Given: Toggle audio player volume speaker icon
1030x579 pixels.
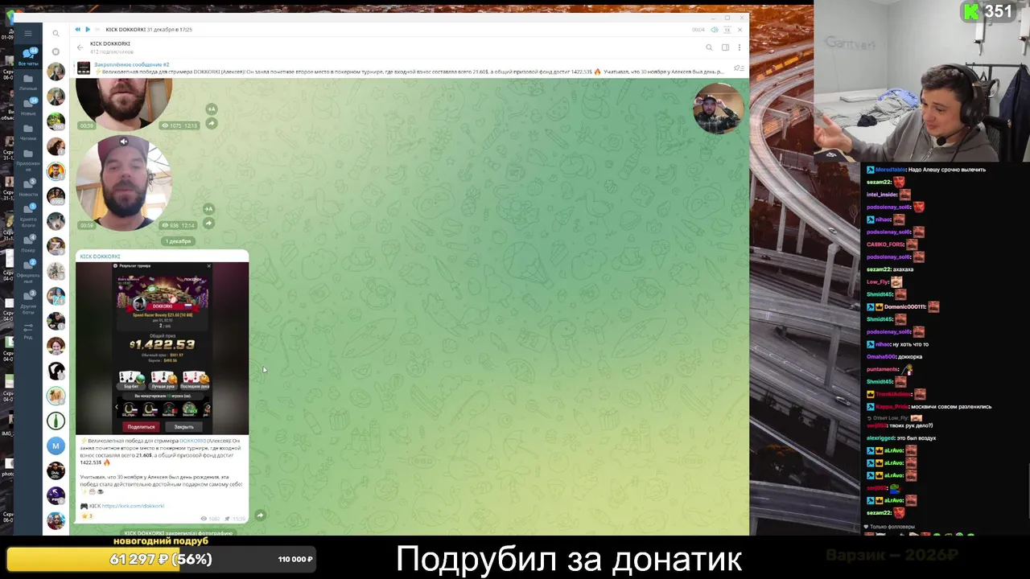Looking at the screenshot, I should tap(714, 30).
